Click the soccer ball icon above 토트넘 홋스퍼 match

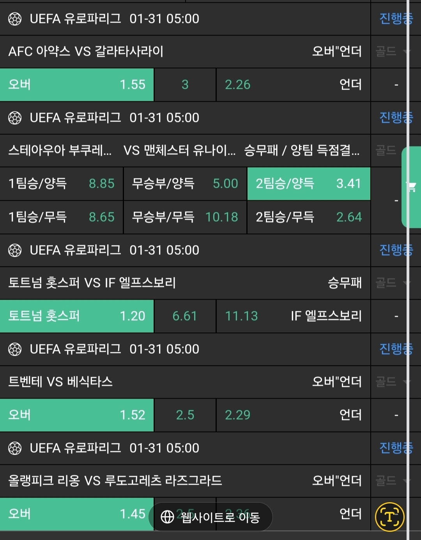pyautogui.click(x=15, y=250)
